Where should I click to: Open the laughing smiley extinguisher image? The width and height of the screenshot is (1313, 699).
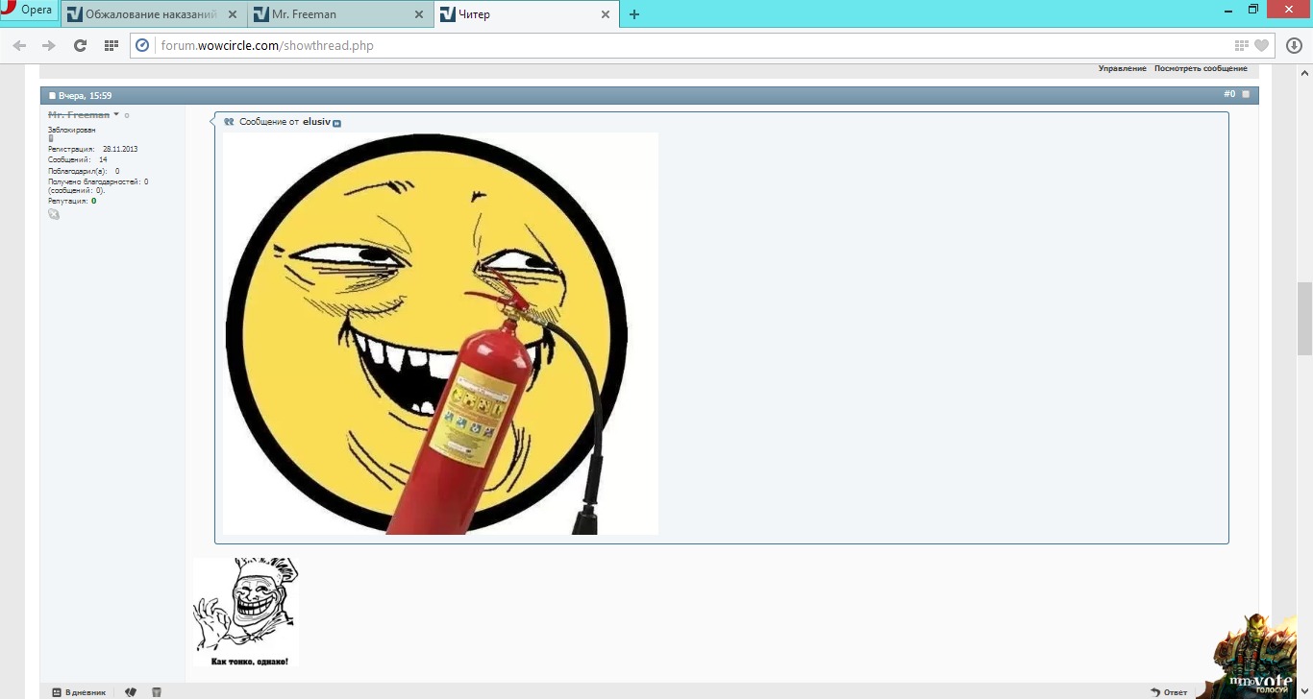(x=440, y=333)
